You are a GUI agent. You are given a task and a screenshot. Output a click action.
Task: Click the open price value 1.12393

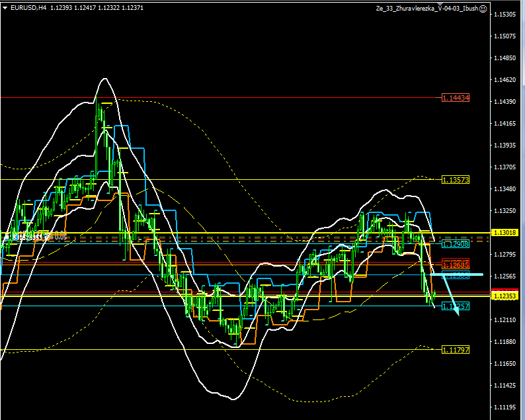61,8
